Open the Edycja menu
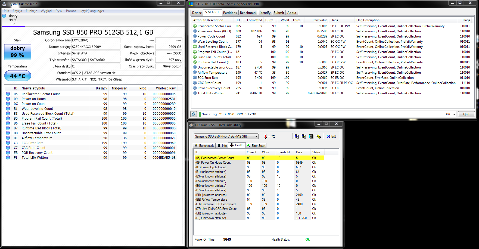 click(17, 11)
